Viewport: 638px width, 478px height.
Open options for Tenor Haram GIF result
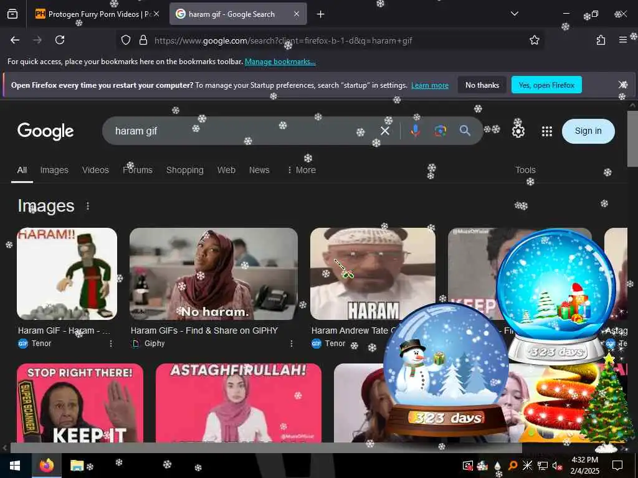click(111, 344)
